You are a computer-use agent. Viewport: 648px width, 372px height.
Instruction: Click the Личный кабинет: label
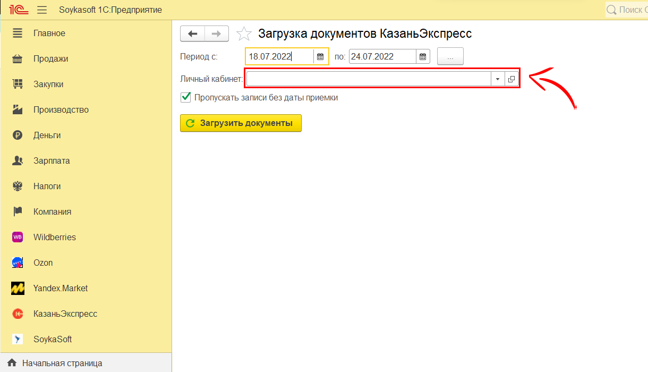[x=211, y=79]
